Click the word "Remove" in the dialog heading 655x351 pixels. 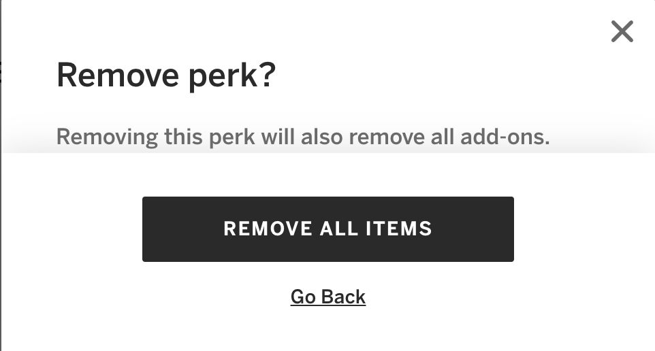(118, 76)
